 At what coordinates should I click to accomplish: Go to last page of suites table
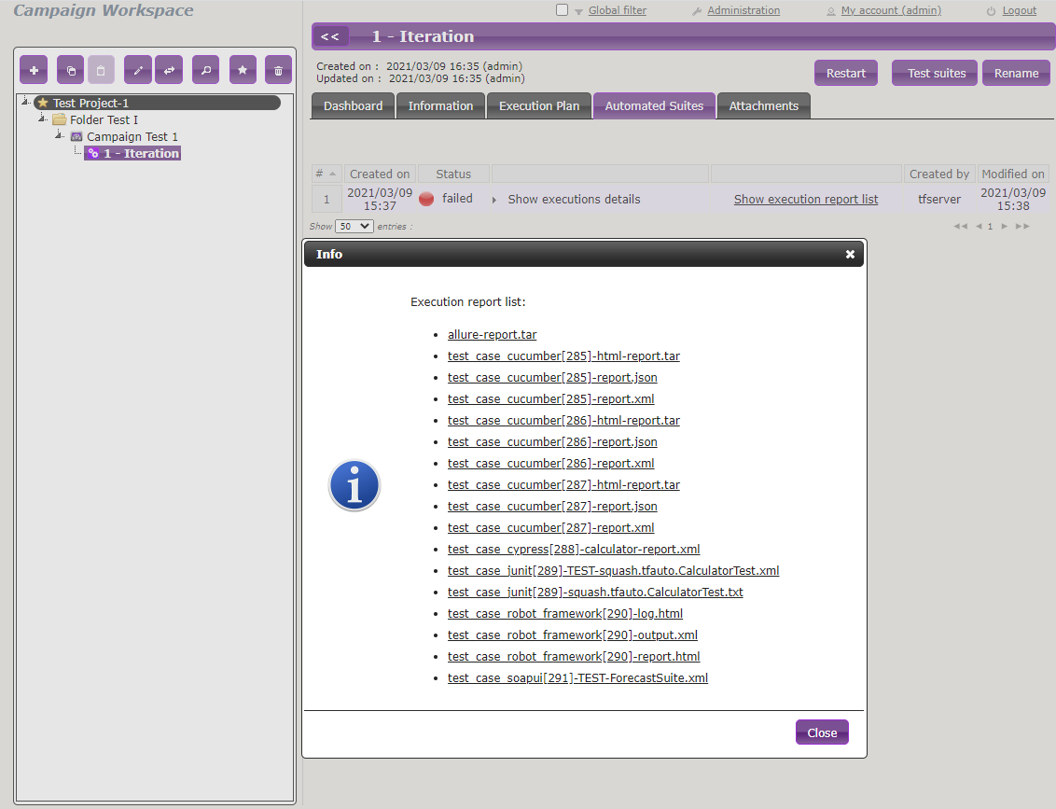click(x=1022, y=227)
